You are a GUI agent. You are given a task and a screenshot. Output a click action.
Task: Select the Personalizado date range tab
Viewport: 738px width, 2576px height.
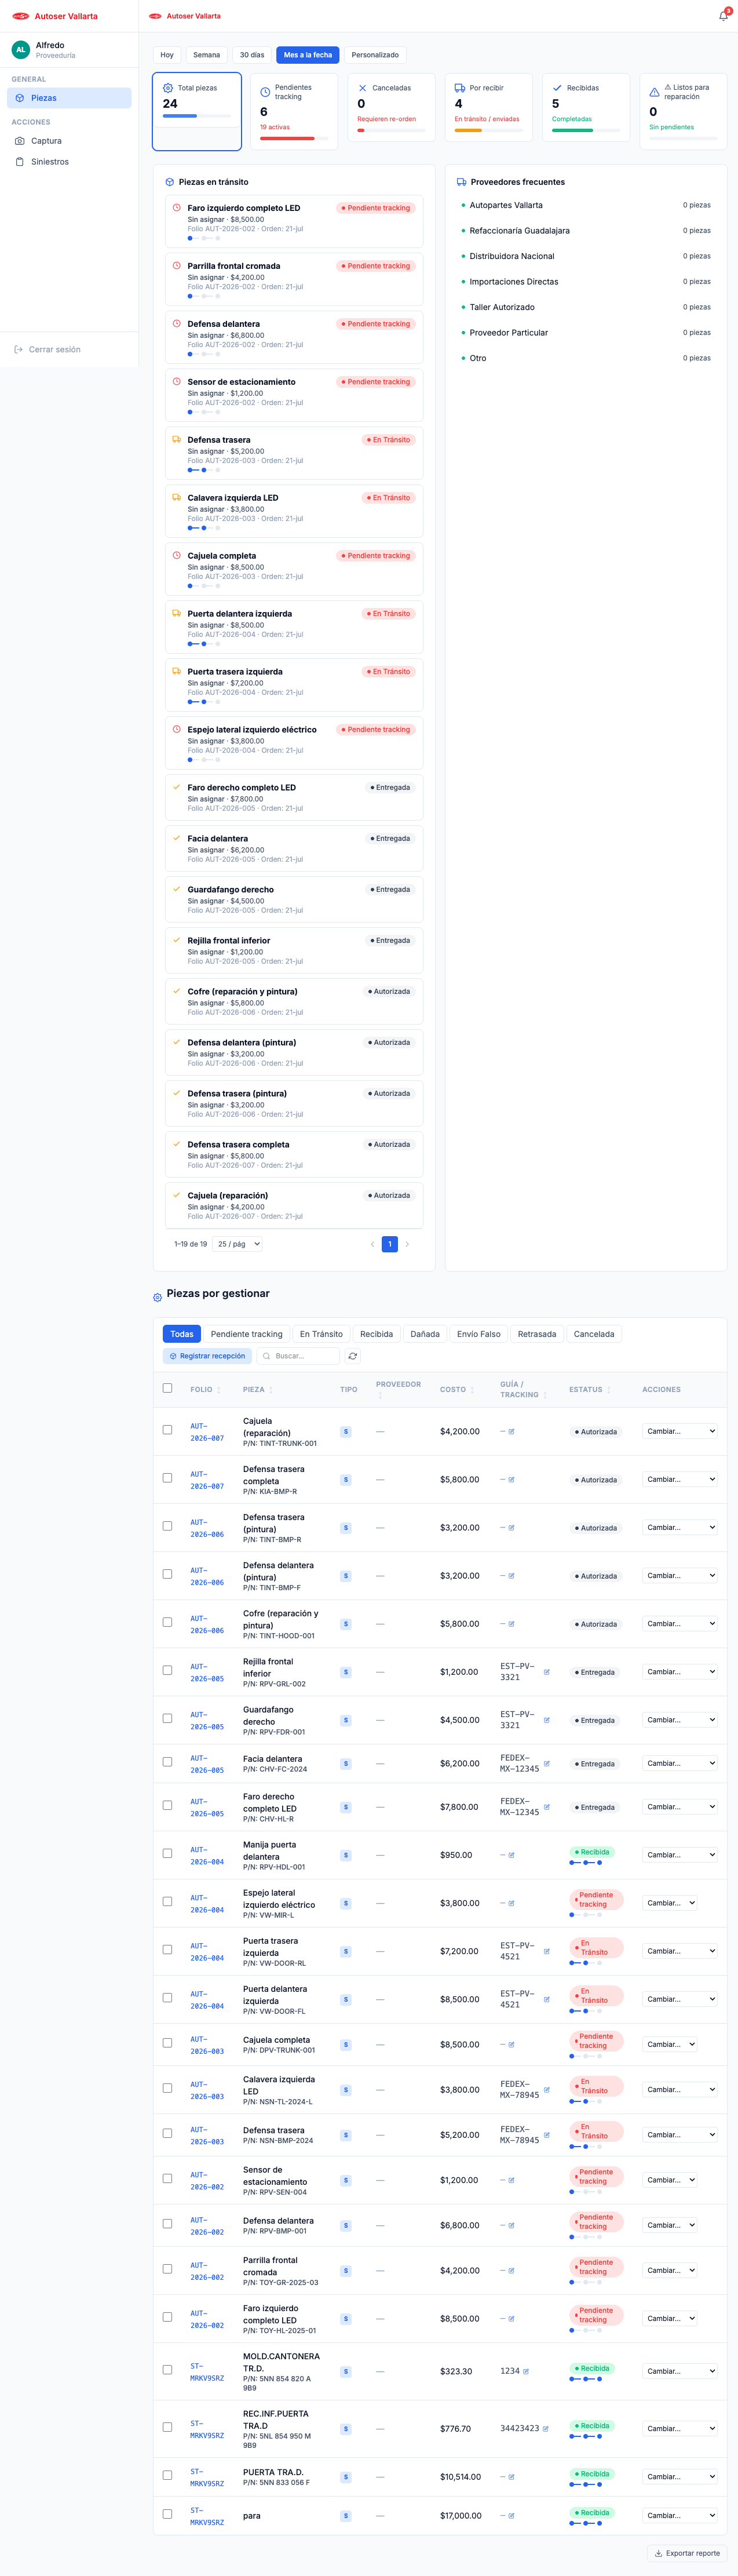[375, 55]
